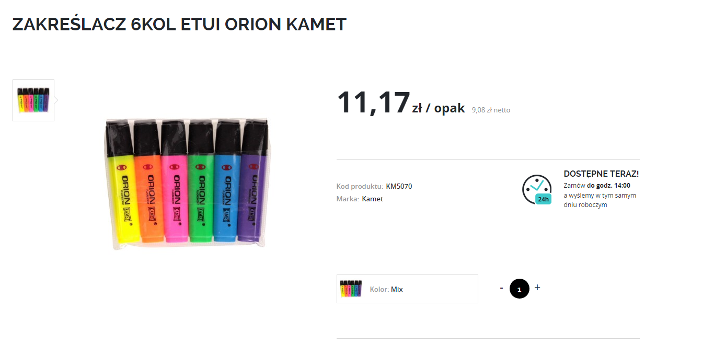Click the DOSTĘPNE TERAZ! heading

pos(601,174)
